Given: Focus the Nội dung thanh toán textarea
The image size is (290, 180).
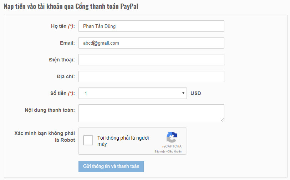Looking at the screenshot, I should pos(151,113).
